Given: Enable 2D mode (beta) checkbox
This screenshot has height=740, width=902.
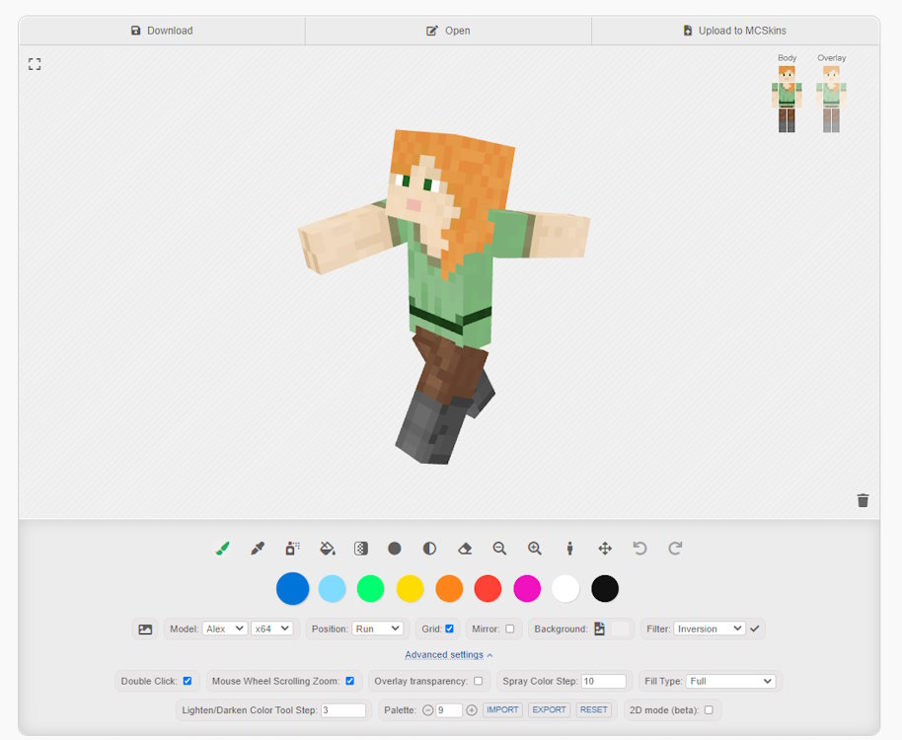Looking at the screenshot, I should click(709, 710).
